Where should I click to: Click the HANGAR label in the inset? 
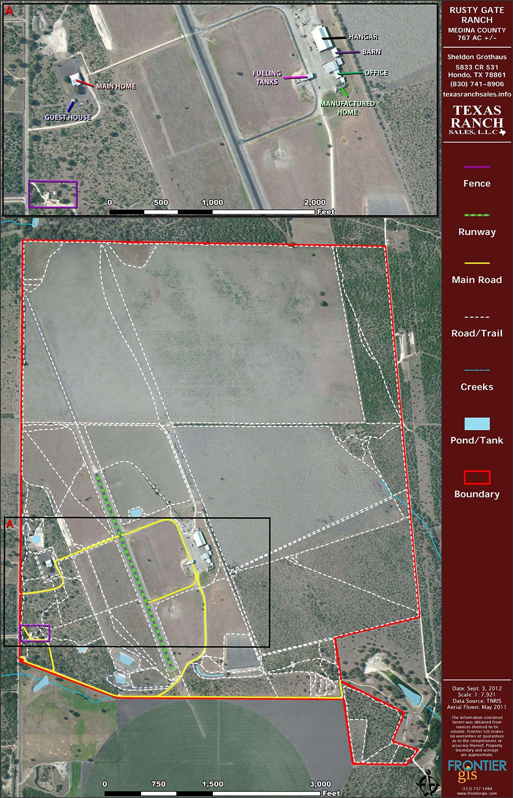click(363, 37)
